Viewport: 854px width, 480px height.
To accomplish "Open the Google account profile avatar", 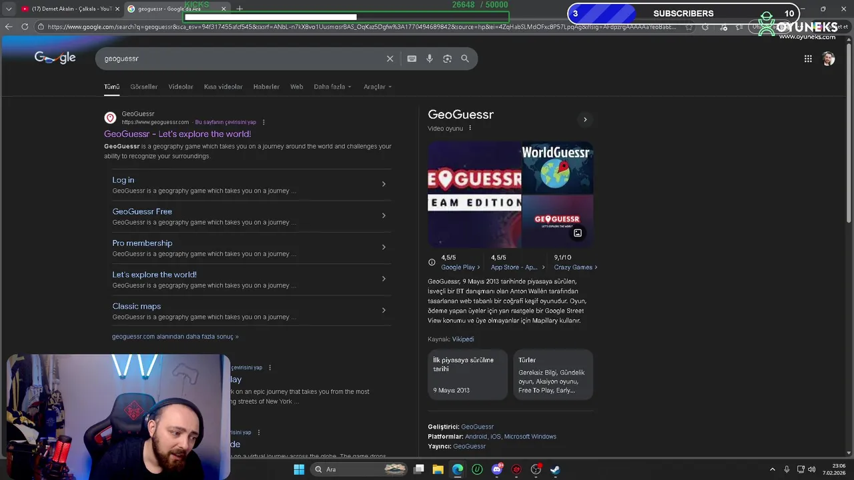I will pyautogui.click(x=829, y=59).
